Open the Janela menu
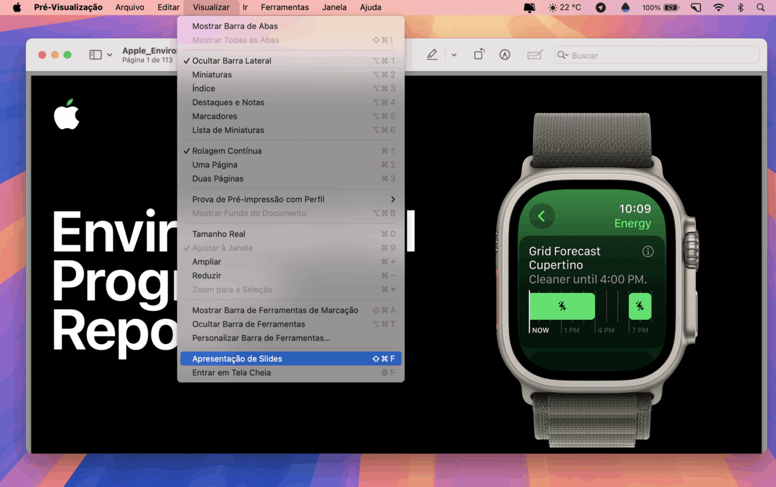776x487 pixels. tap(334, 7)
